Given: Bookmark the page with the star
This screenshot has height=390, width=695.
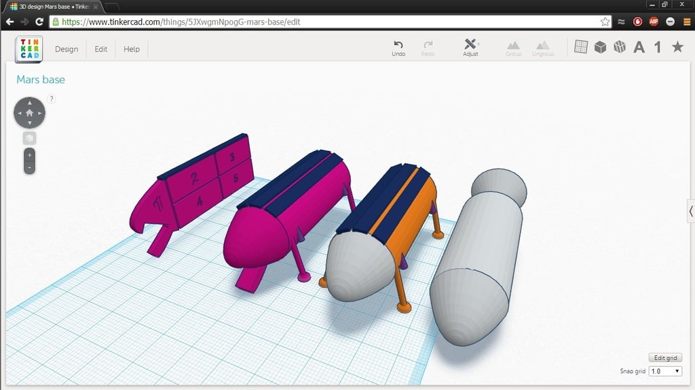Looking at the screenshot, I should tap(605, 22).
